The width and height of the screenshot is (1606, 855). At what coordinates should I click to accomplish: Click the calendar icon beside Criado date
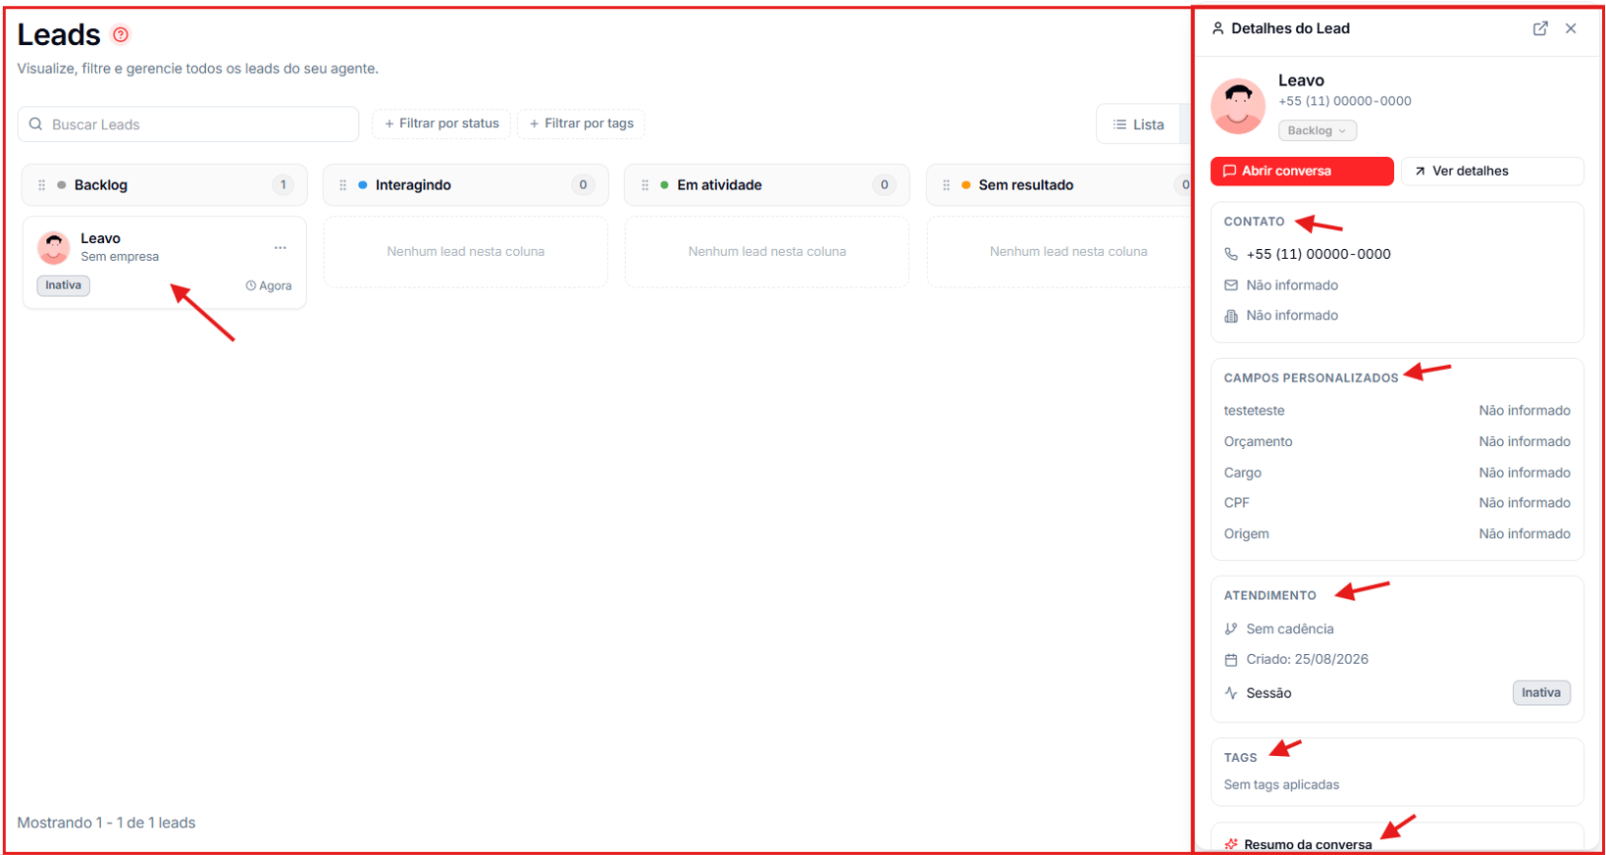pyautogui.click(x=1231, y=660)
